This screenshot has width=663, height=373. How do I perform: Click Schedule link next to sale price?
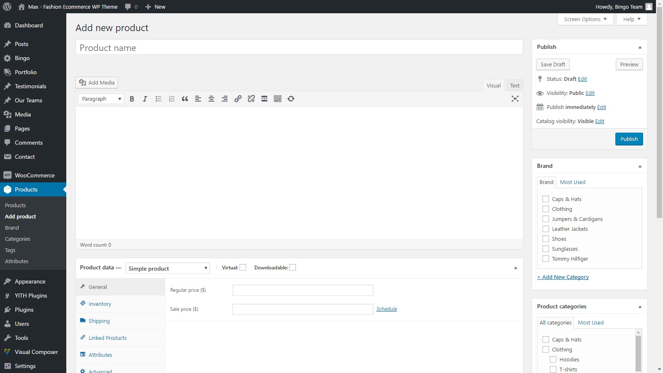[x=387, y=309]
